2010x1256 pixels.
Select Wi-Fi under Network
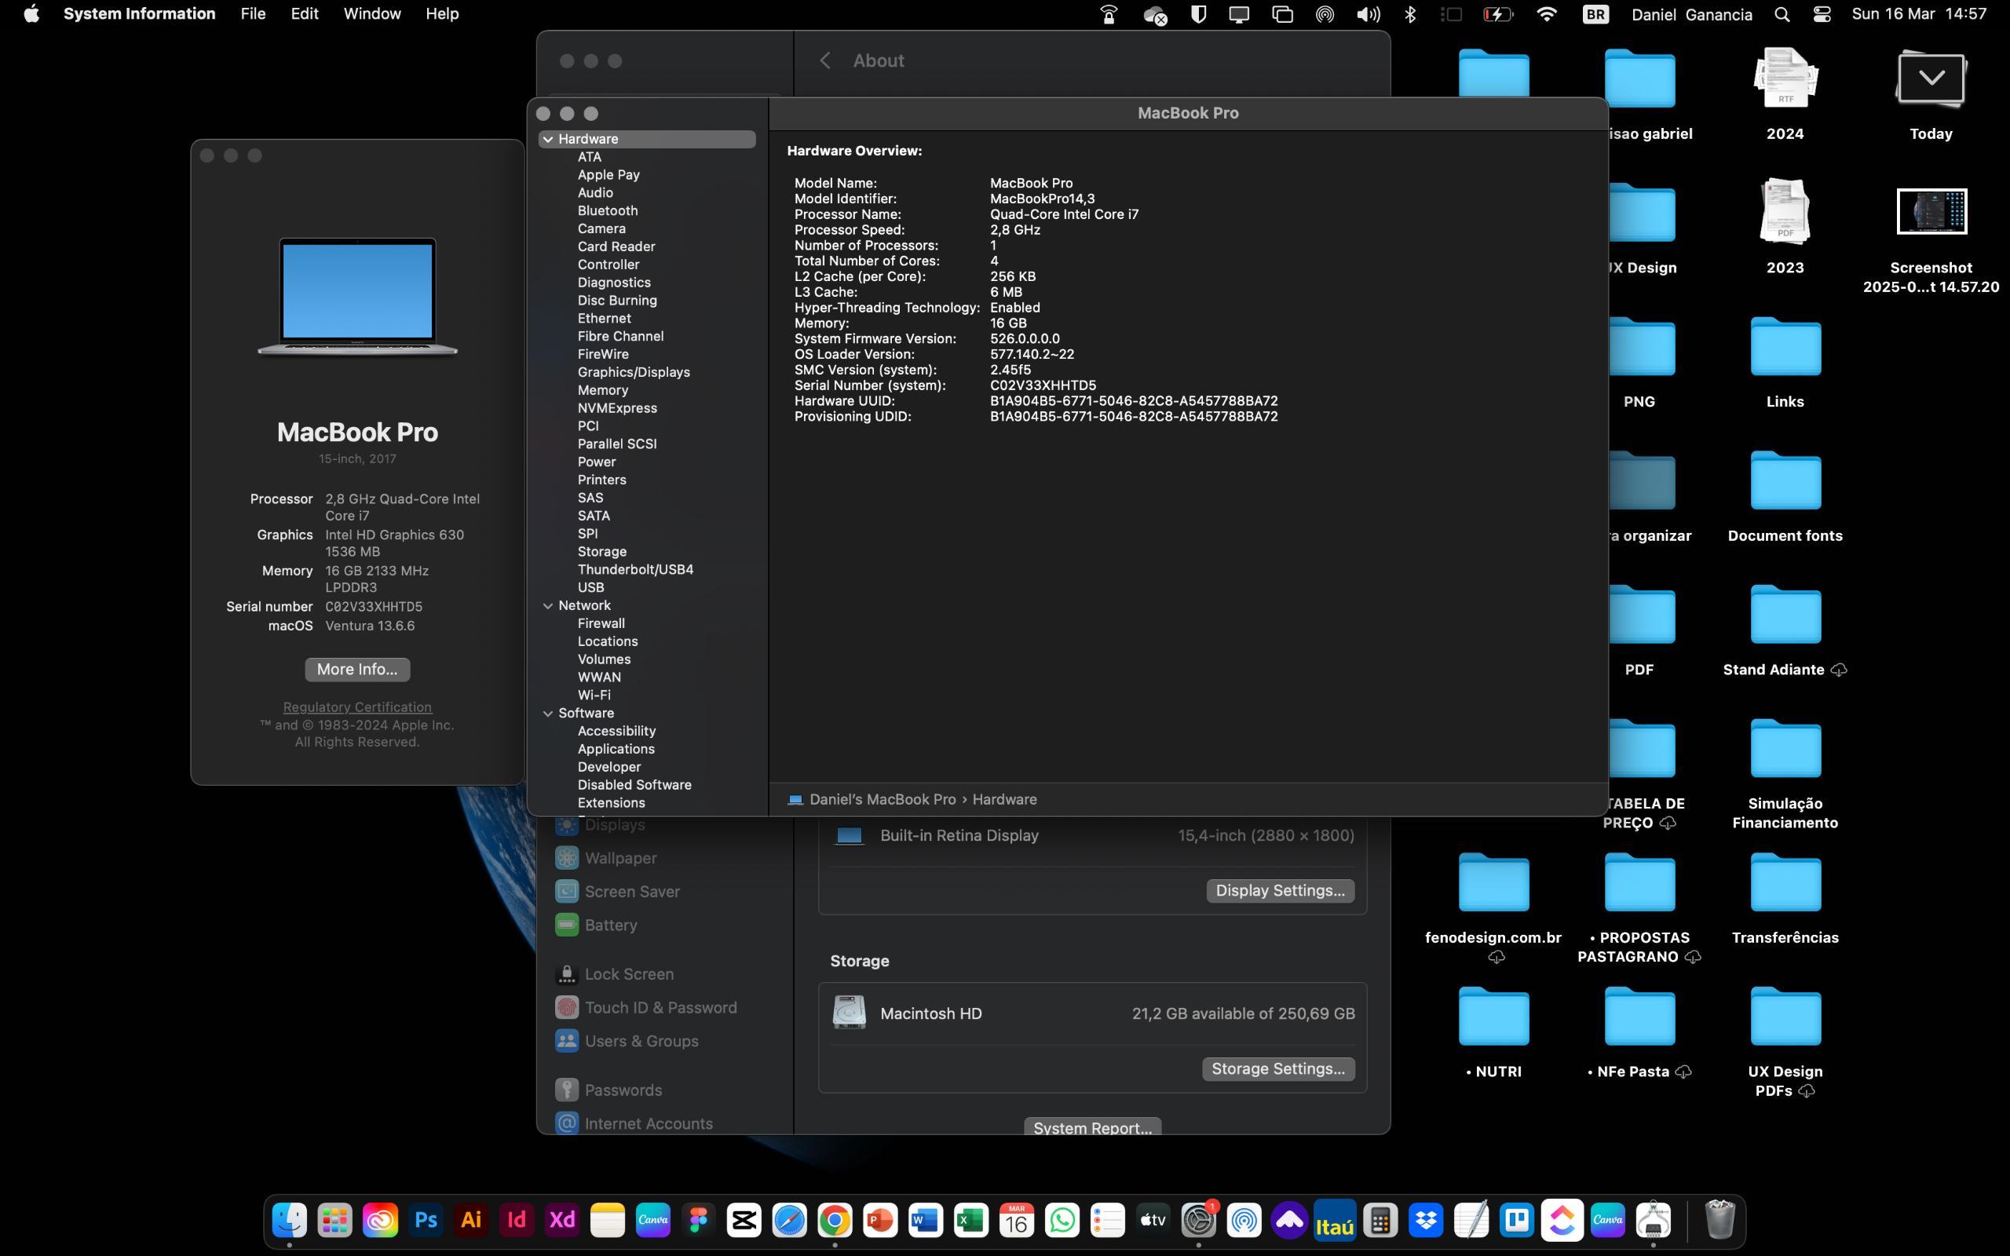(x=594, y=696)
